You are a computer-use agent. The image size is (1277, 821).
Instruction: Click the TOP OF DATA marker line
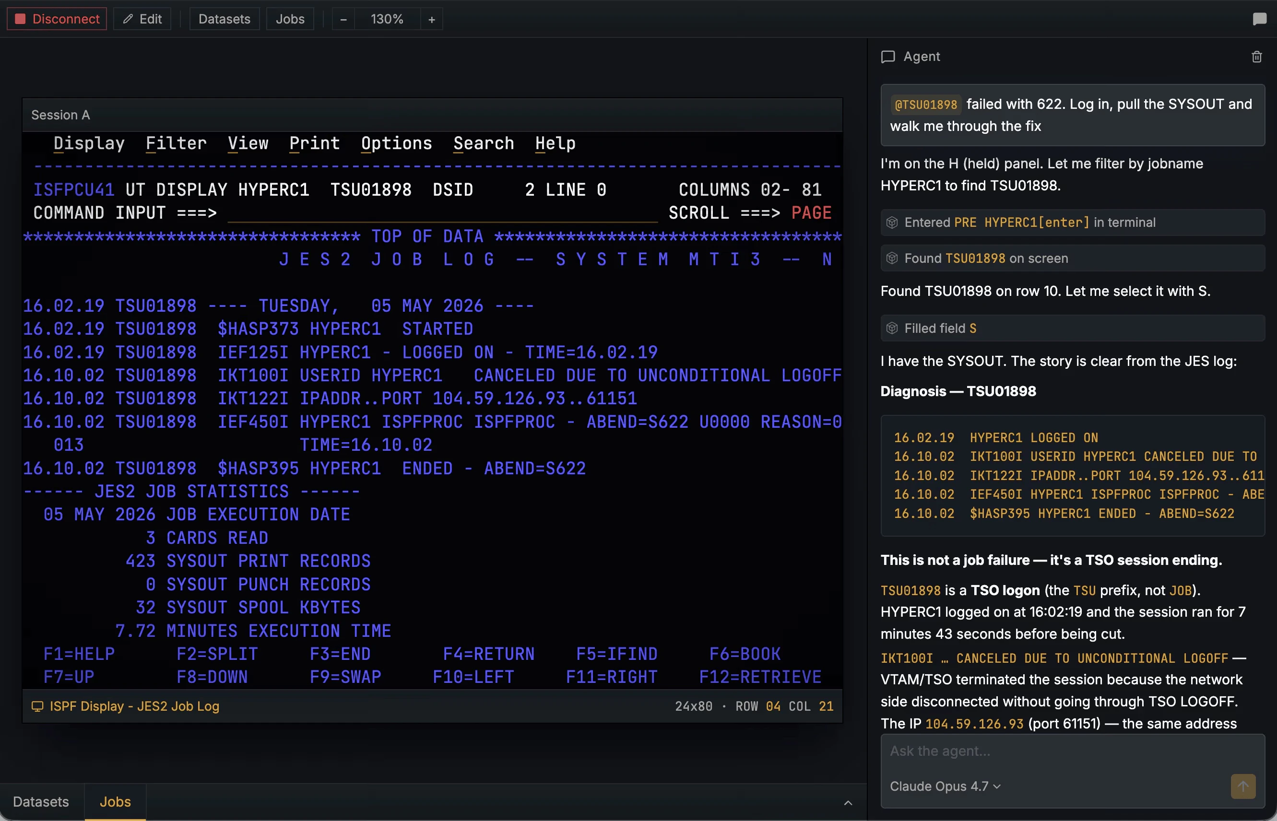coord(432,236)
